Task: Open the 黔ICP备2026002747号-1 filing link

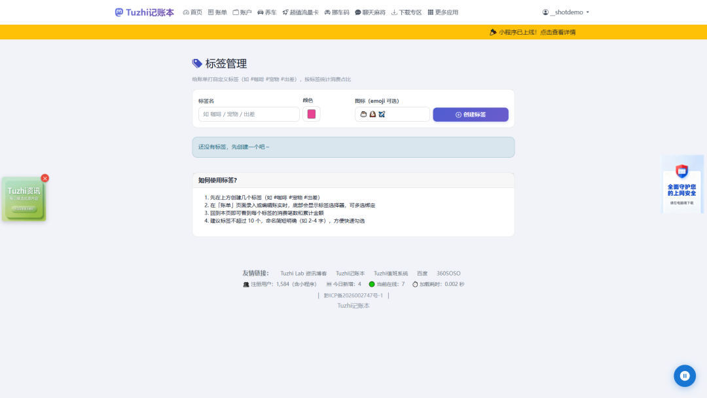Action: click(353, 295)
